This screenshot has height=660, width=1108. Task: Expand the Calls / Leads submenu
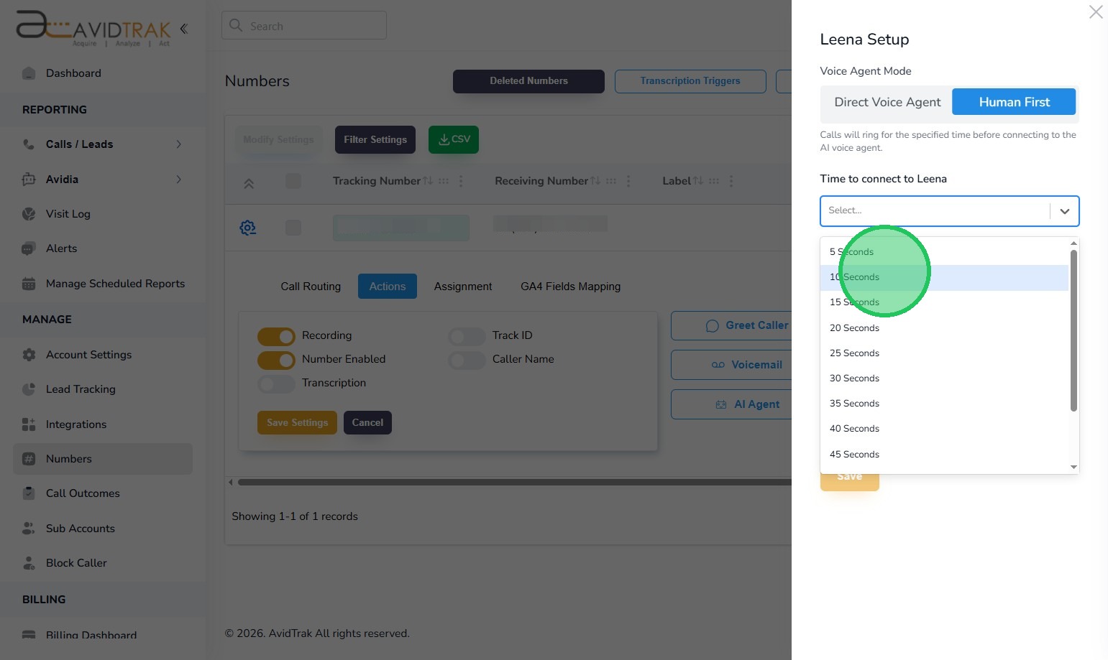[178, 144]
